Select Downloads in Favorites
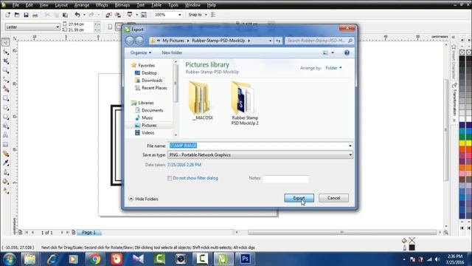This screenshot has width=472, height=266. point(149,81)
